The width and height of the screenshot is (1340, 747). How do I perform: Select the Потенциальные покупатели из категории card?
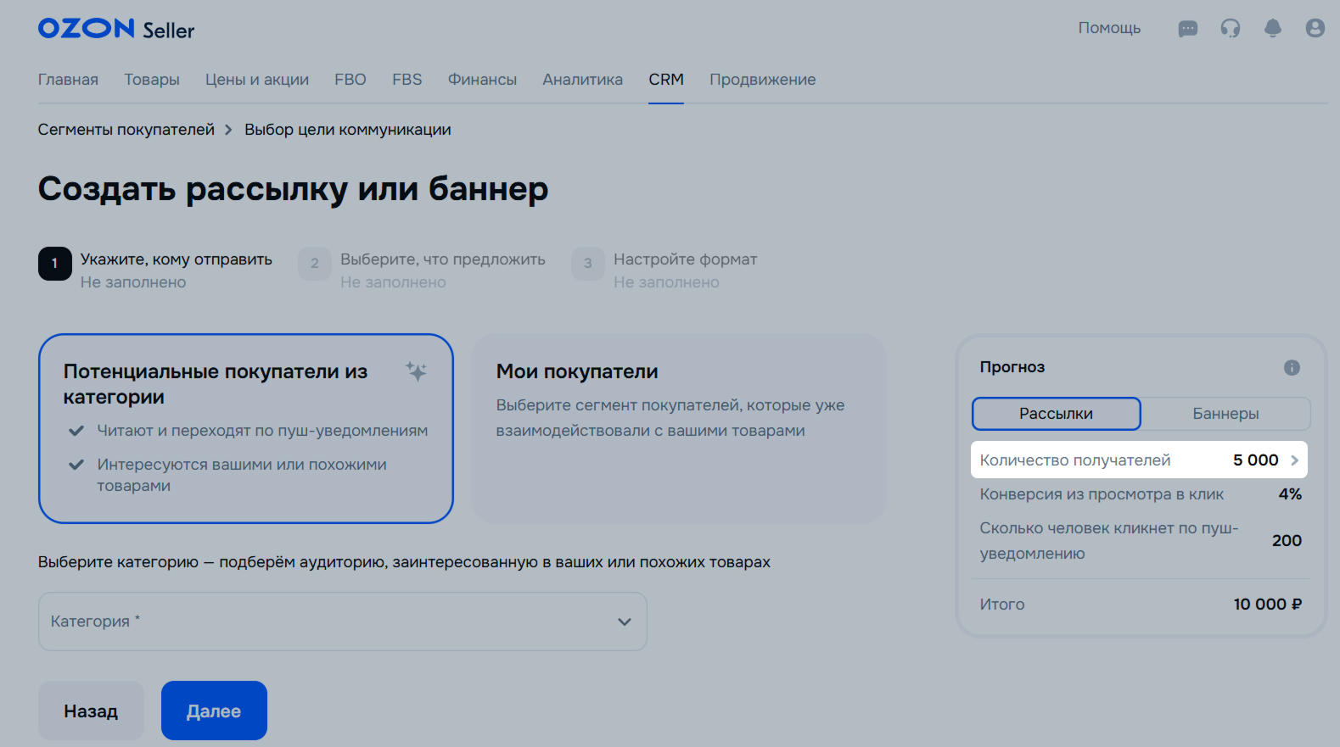point(245,428)
